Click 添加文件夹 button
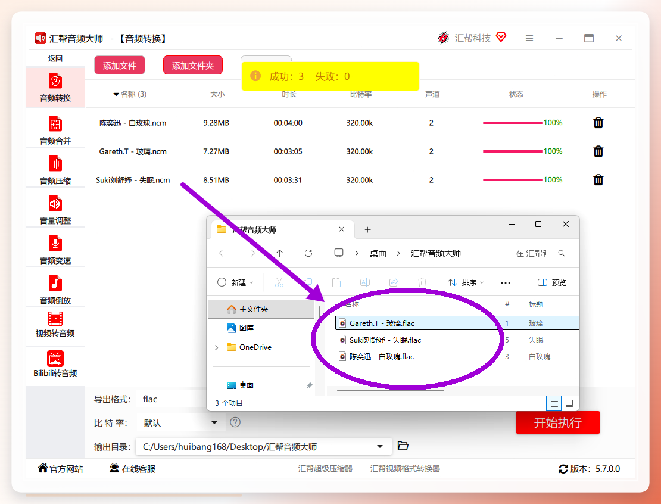The height and width of the screenshot is (504, 661). [193, 66]
